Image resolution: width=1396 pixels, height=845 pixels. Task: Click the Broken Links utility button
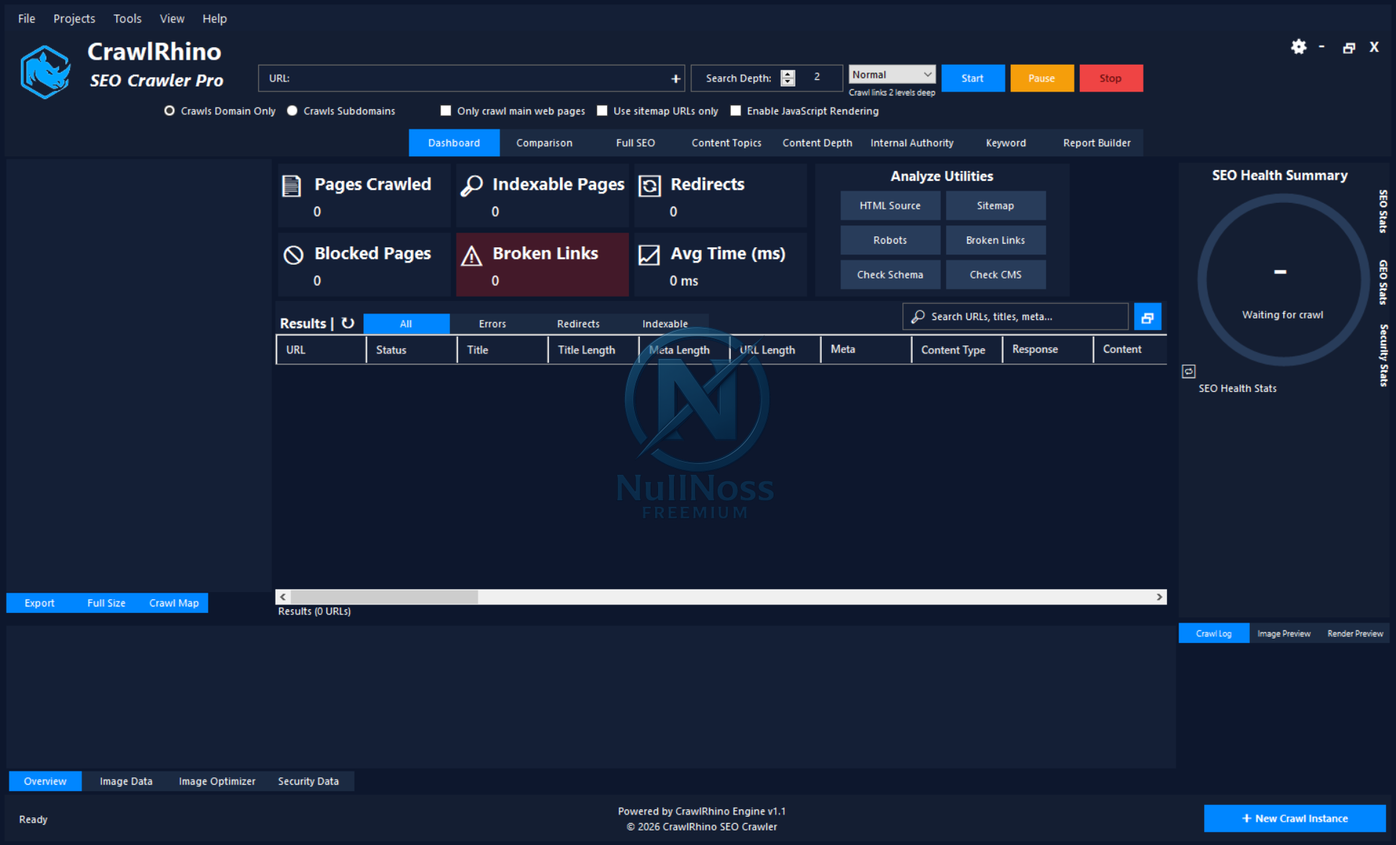click(995, 241)
